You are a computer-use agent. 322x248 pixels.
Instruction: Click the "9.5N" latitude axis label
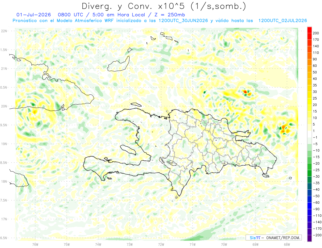[4, 125]
